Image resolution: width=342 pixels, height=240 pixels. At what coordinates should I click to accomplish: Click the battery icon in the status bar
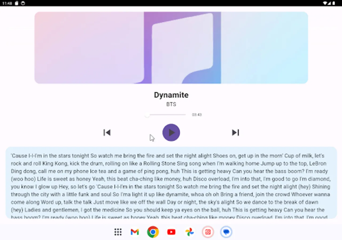[x=333, y=3]
